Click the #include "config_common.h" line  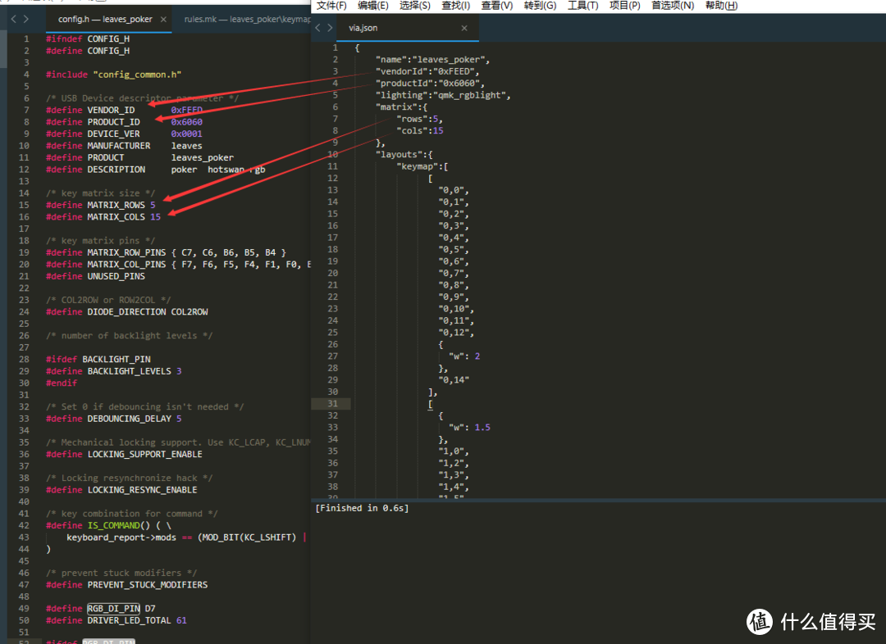(113, 75)
